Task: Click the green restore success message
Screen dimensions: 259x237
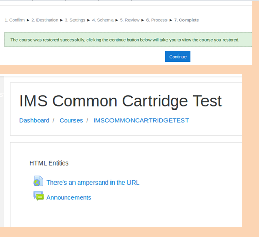Action: pos(128,40)
